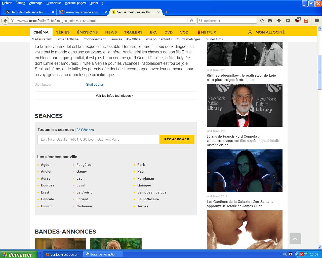Go to the Firefox home page icon
This screenshot has height=258, width=322.
pos(279,21)
